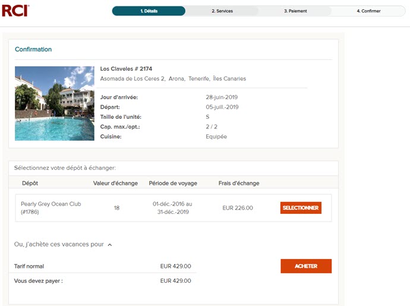Click the RCI logo
The width and height of the screenshot is (410, 306).
tap(15, 11)
